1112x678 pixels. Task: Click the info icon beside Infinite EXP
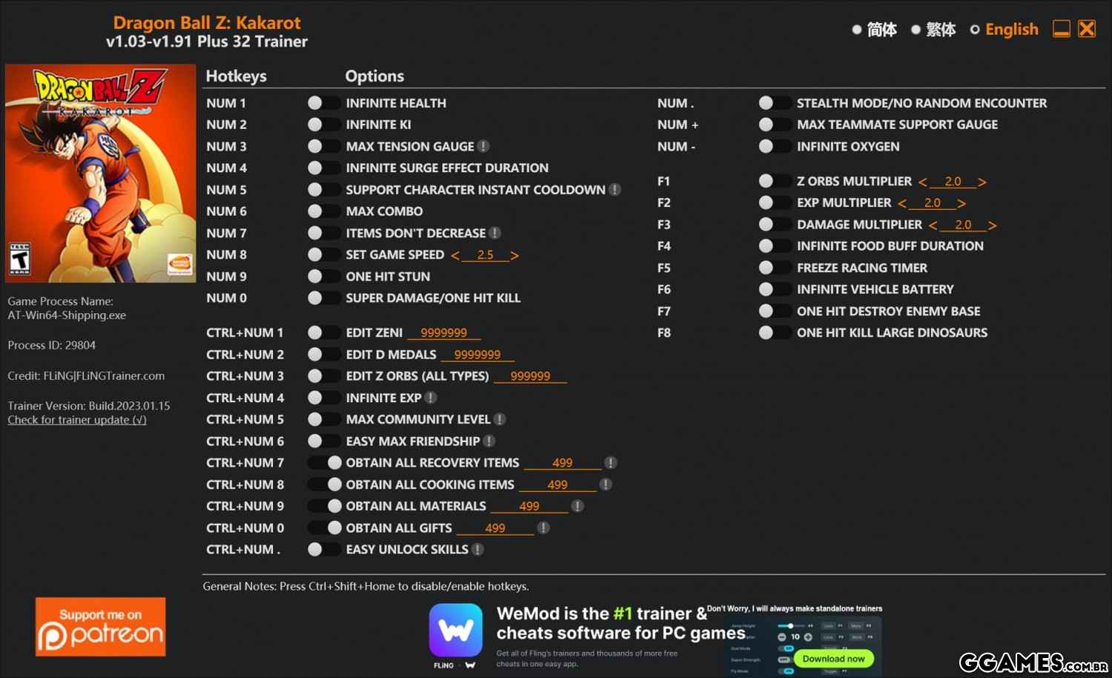[x=431, y=398]
